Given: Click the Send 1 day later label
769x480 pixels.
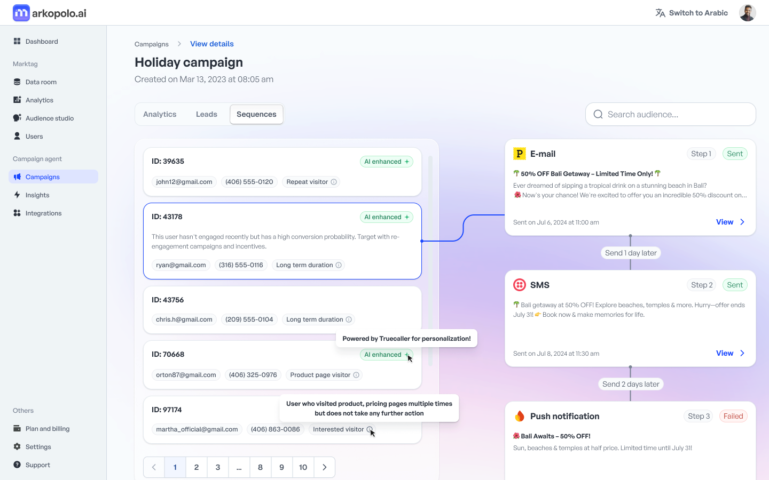Looking at the screenshot, I should [x=631, y=253].
